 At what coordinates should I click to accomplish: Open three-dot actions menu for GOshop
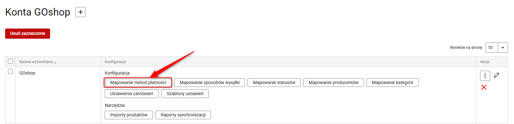tap(485, 76)
